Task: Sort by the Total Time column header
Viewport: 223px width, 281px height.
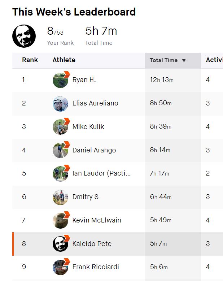Action: pyautogui.click(x=163, y=60)
